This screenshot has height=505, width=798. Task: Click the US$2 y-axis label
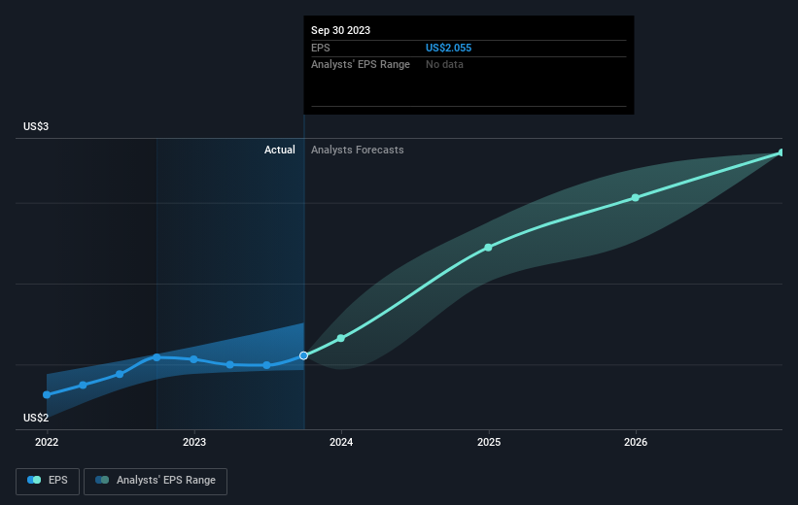(x=37, y=418)
